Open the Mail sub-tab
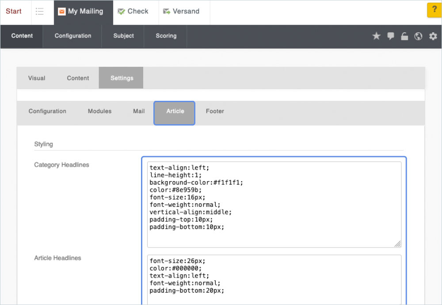Viewport: 442px width, 305px height. coord(139,111)
